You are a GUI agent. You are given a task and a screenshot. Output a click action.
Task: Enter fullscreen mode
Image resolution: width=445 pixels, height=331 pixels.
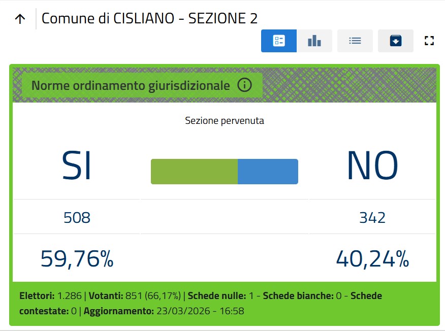click(x=429, y=41)
